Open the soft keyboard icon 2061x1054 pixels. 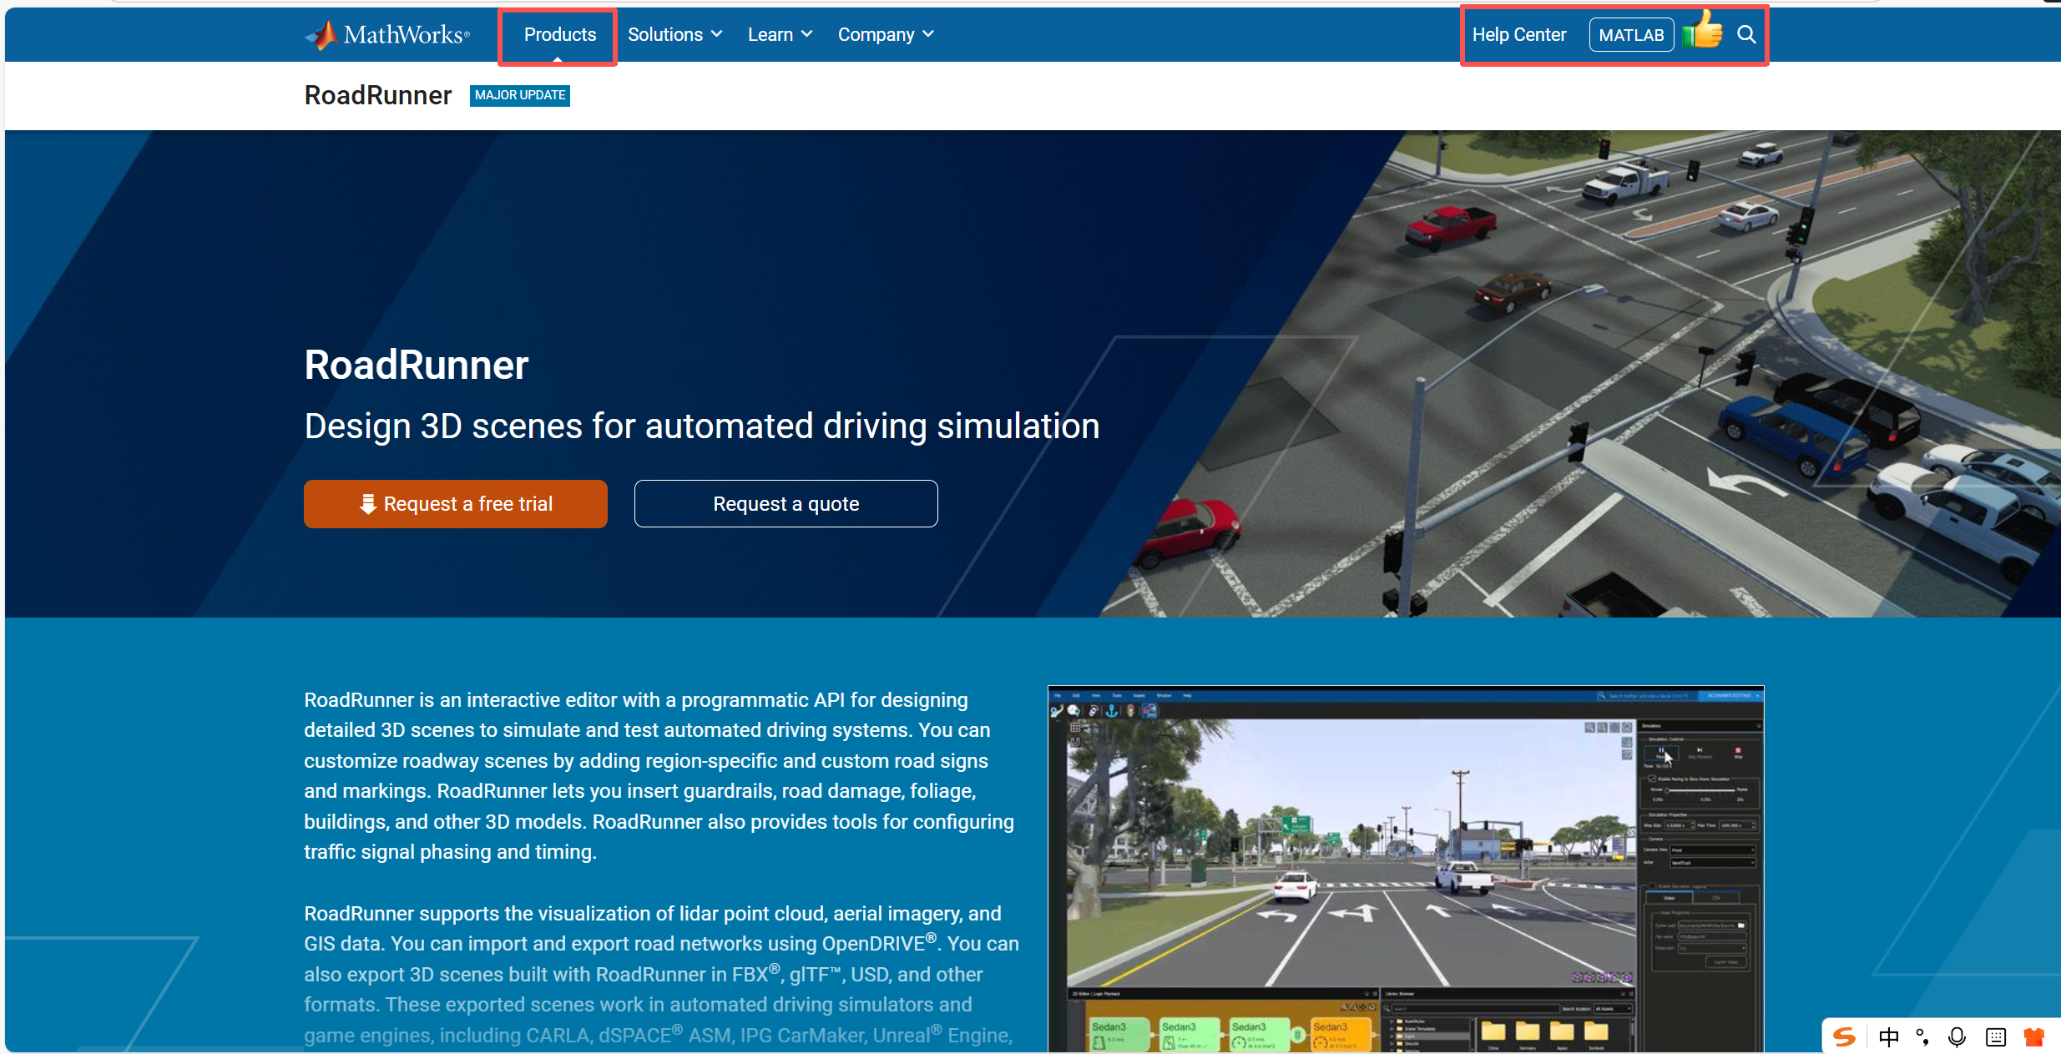(x=1996, y=1036)
